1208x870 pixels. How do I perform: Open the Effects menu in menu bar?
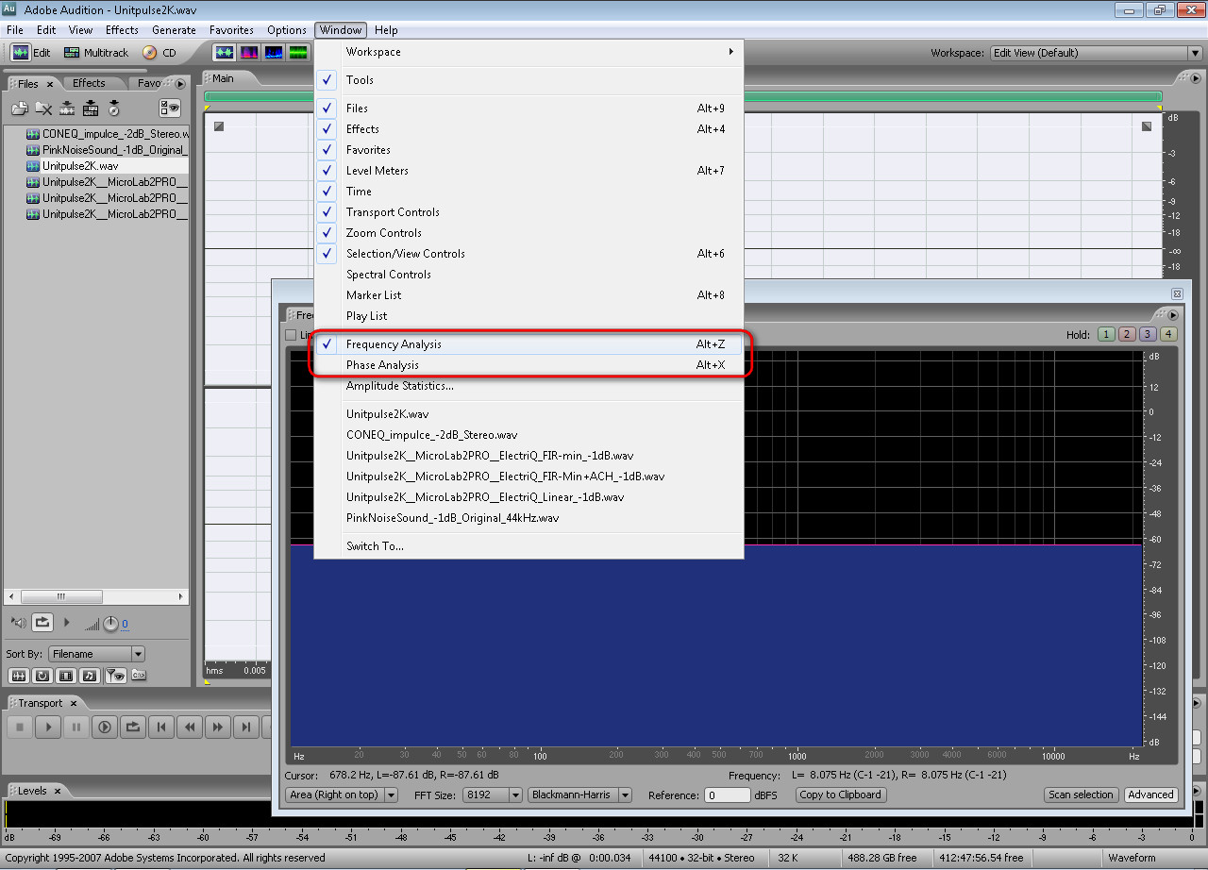tap(122, 30)
